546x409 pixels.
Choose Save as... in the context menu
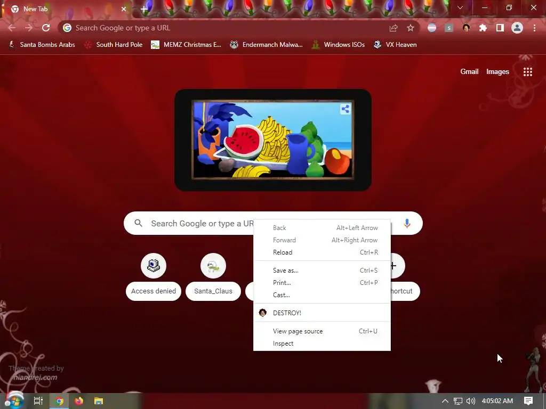pos(322,270)
